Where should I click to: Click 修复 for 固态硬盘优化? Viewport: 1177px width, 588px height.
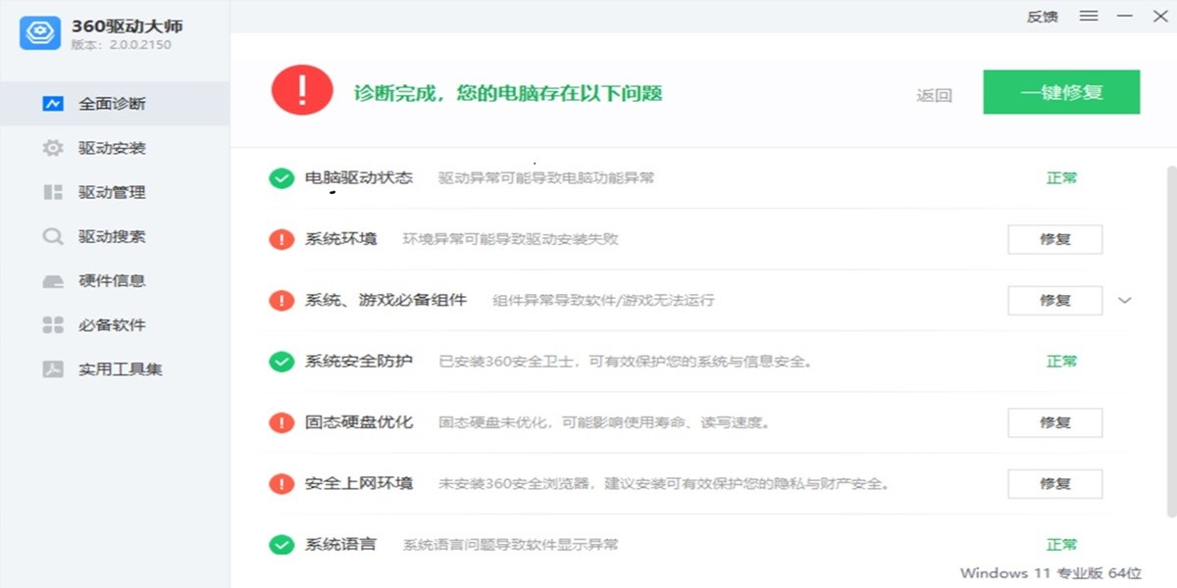click(1055, 422)
